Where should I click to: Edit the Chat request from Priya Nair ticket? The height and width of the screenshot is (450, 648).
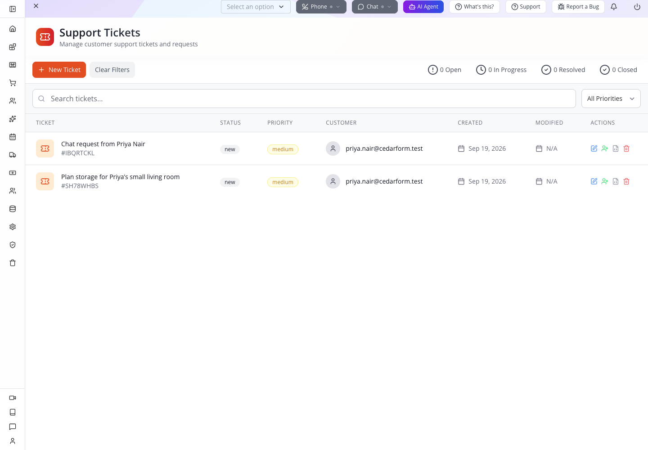coord(594,148)
